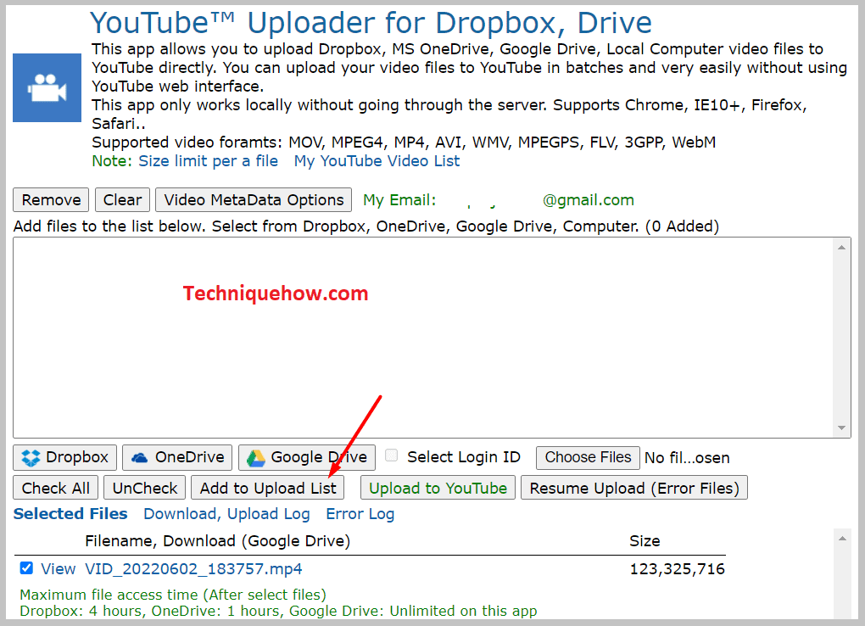The image size is (865, 626).
Task: Select files from Dropbox
Action: (65, 458)
